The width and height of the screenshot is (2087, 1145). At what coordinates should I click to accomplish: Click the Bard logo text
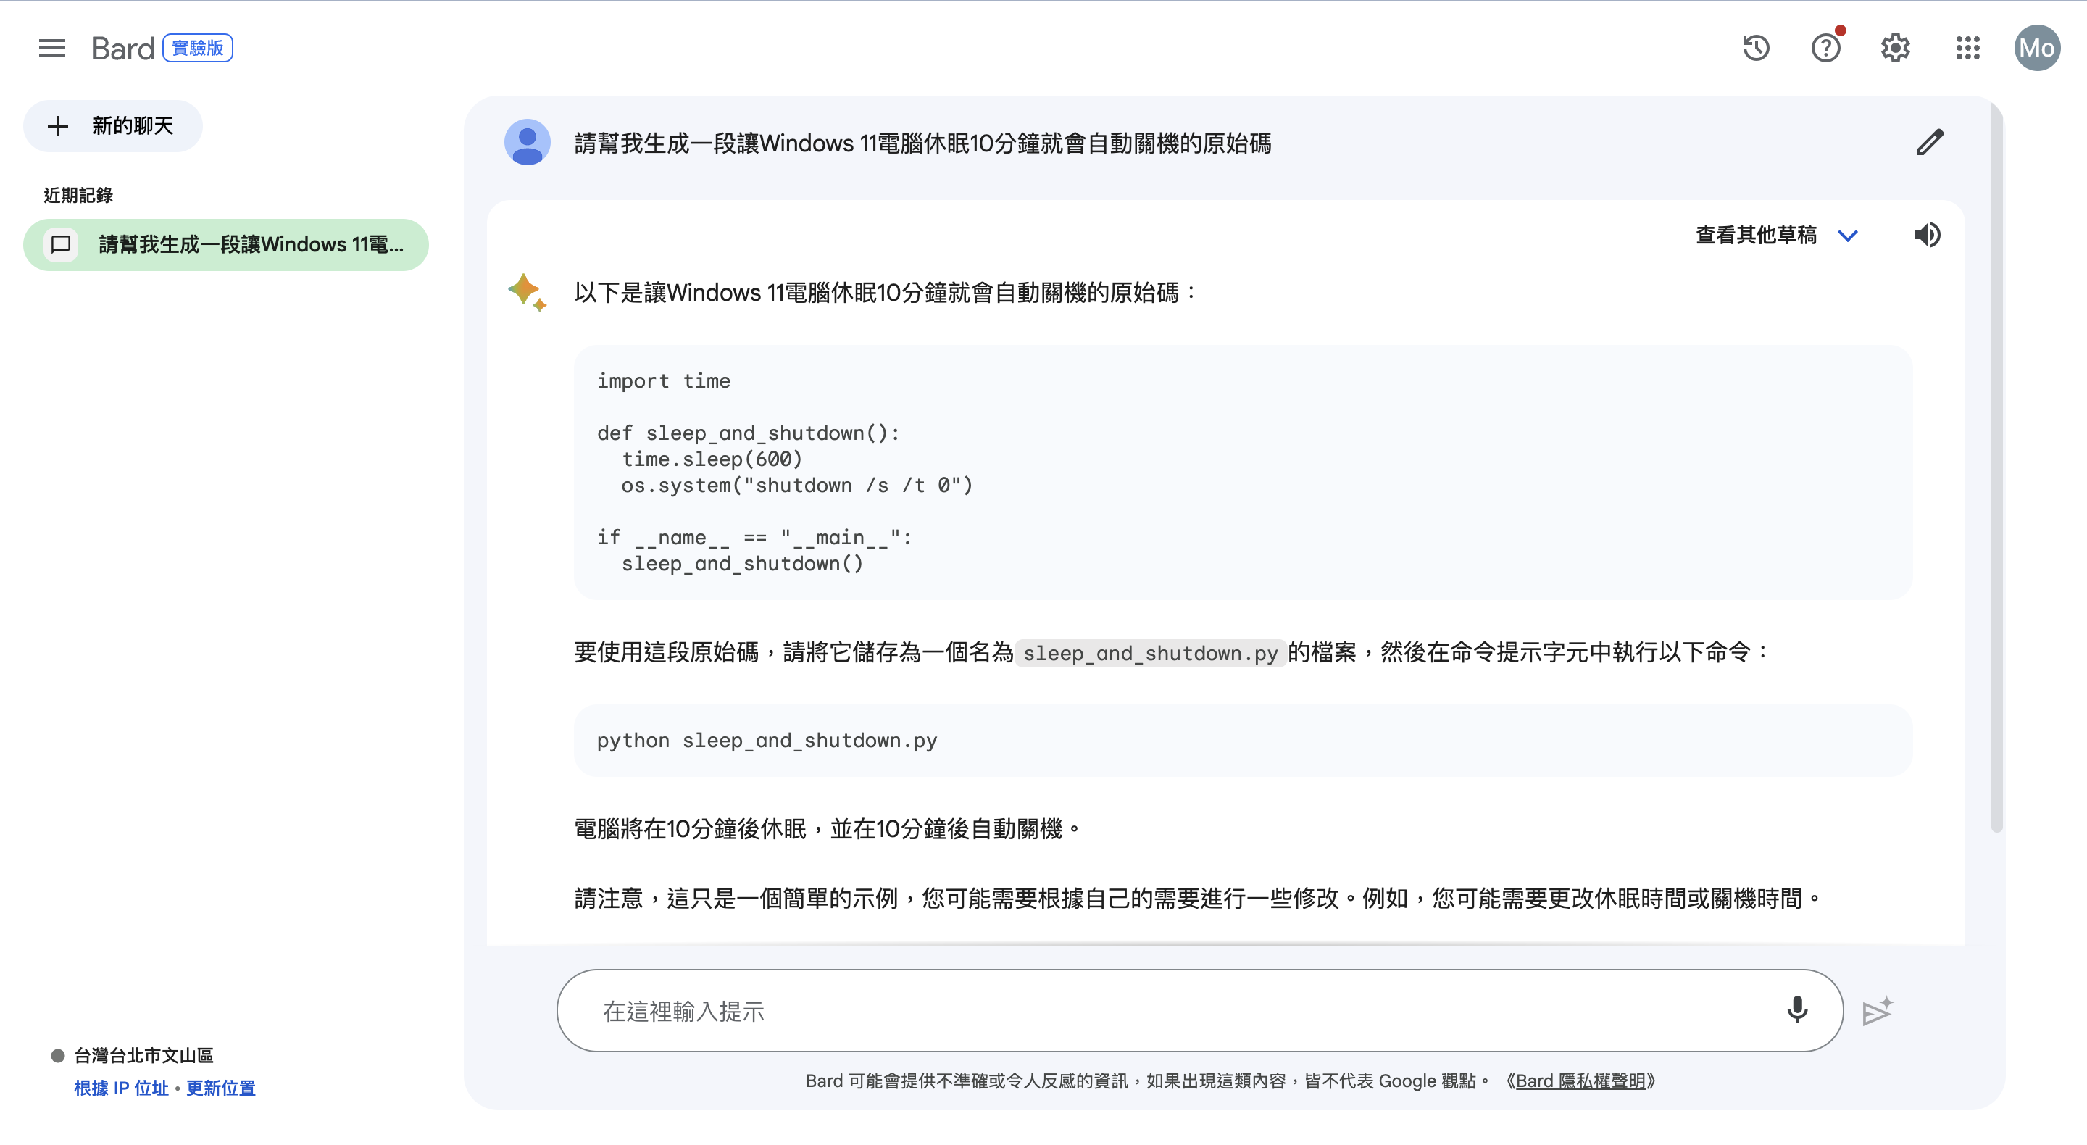[122, 49]
